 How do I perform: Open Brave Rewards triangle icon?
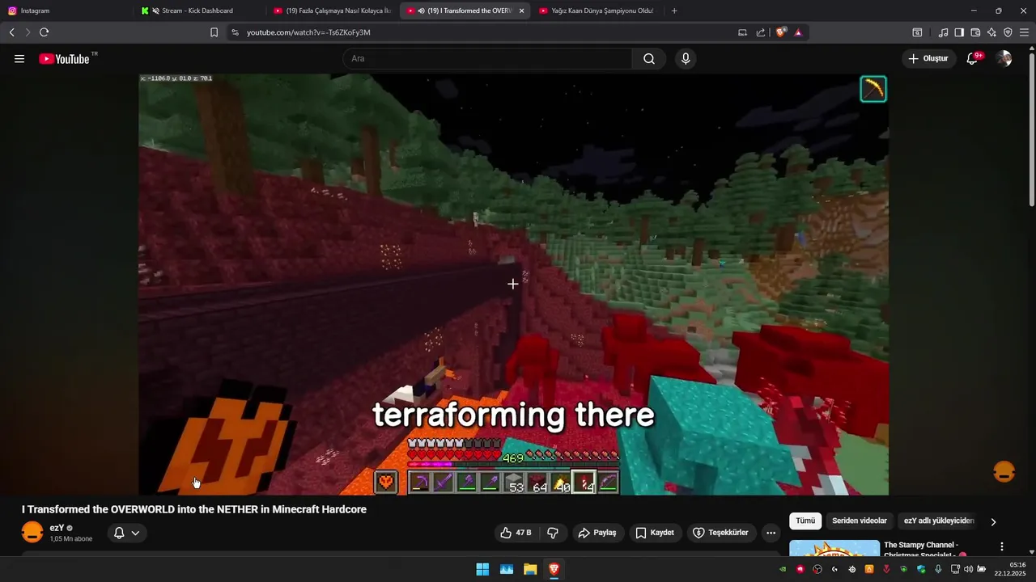[798, 32]
